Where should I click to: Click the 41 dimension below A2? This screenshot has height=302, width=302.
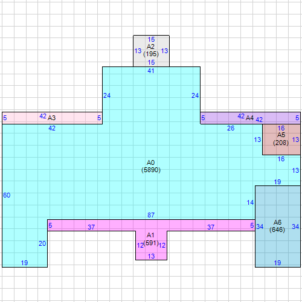151,71
